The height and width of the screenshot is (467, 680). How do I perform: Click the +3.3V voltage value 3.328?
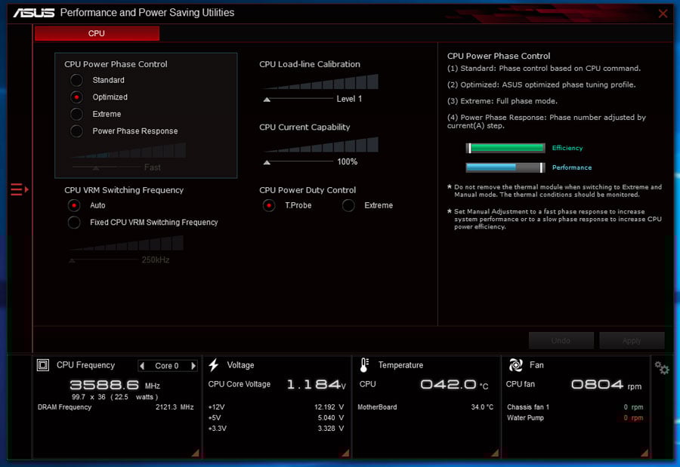[330, 429]
